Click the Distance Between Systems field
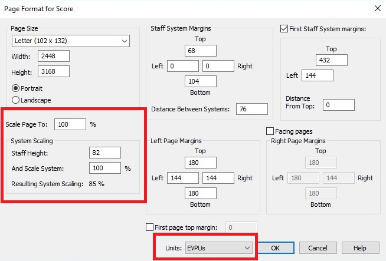 251,109
